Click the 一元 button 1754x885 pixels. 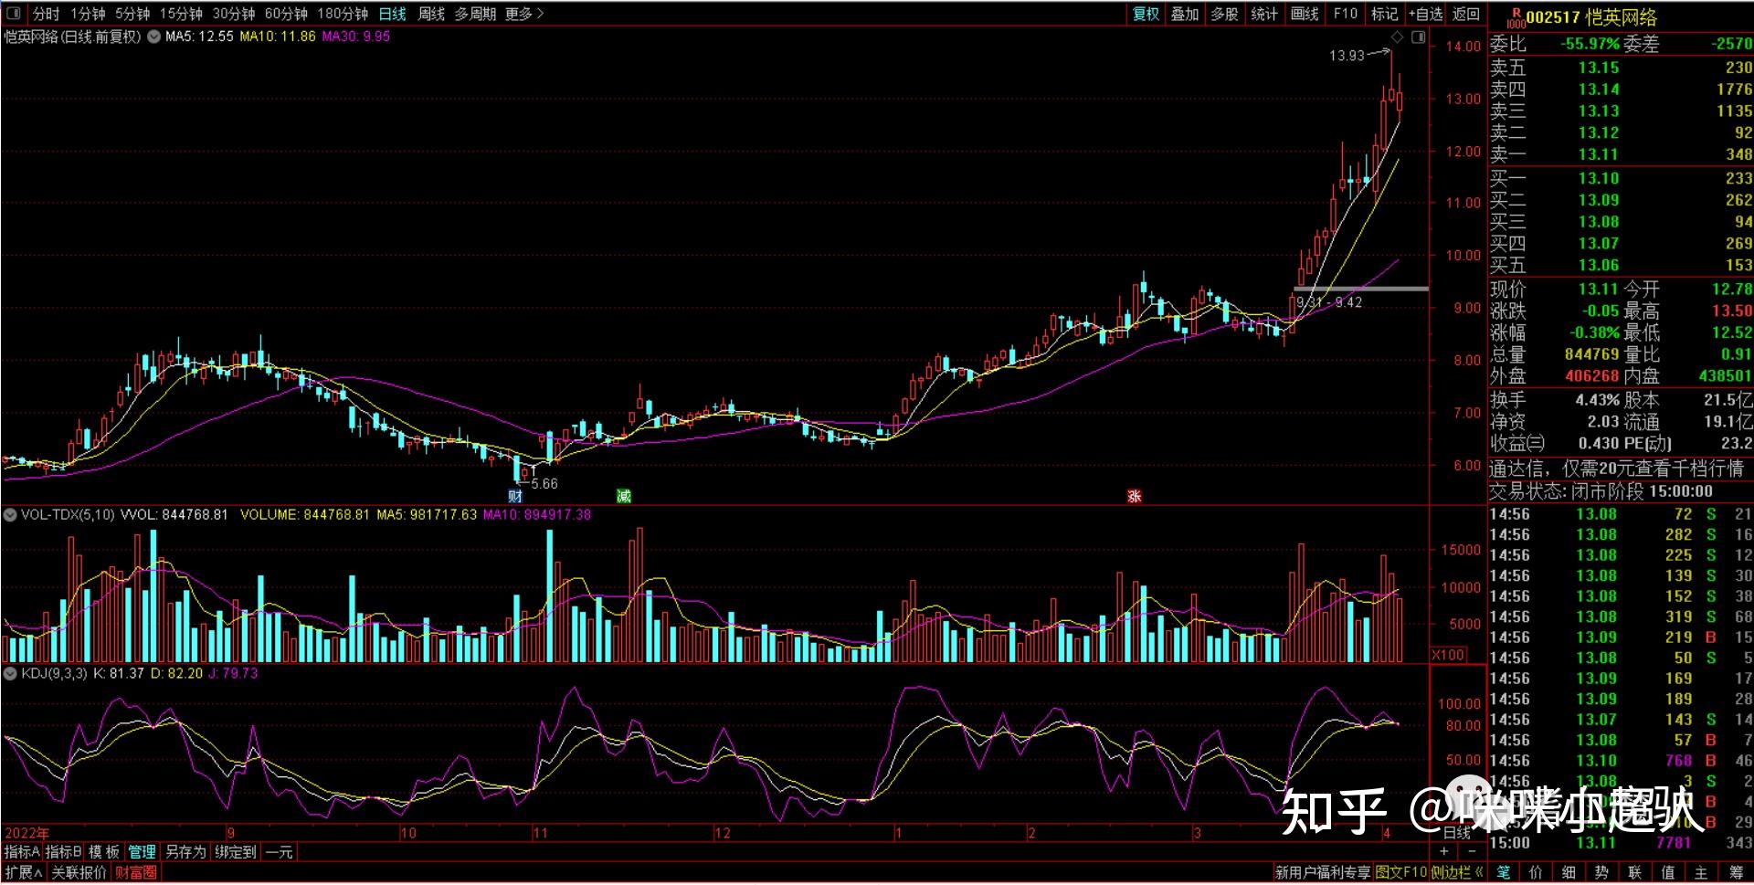click(279, 851)
